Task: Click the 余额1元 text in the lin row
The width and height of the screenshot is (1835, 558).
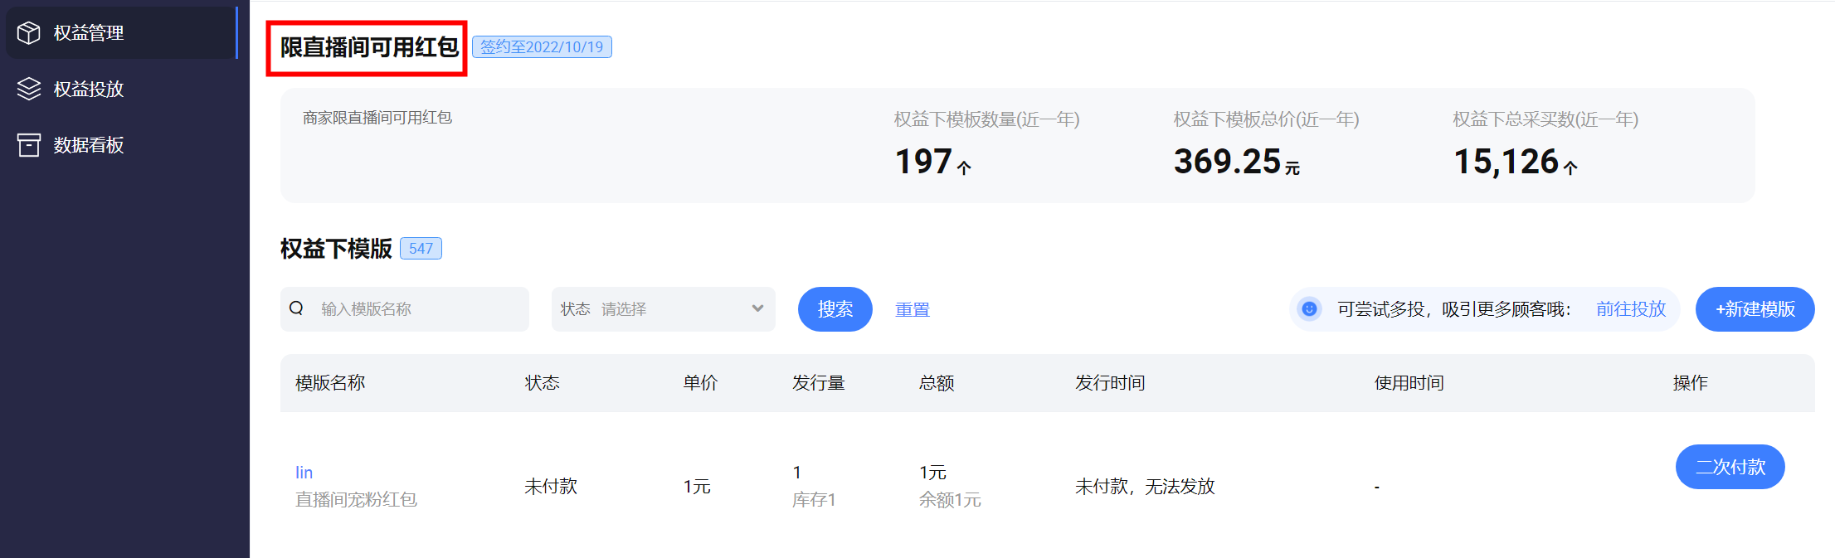Action: [x=950, y=500]
